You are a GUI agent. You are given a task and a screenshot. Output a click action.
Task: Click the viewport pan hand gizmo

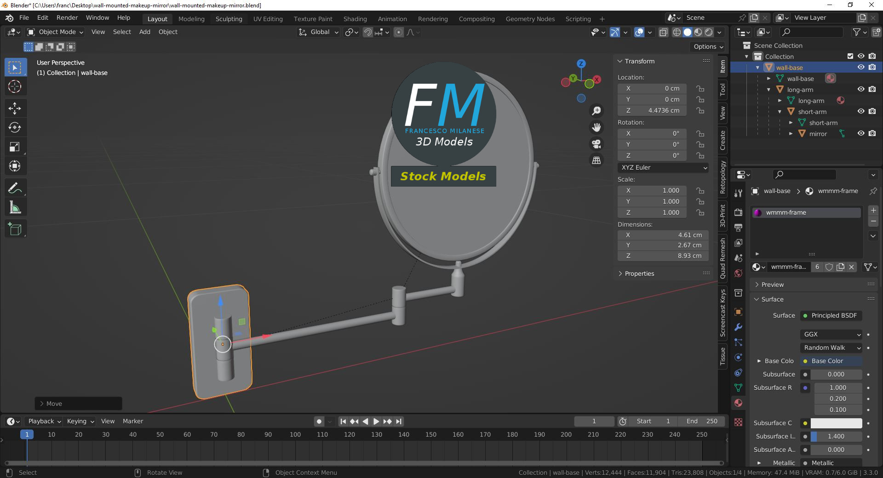pyautogui.click(x=596, y=127)
